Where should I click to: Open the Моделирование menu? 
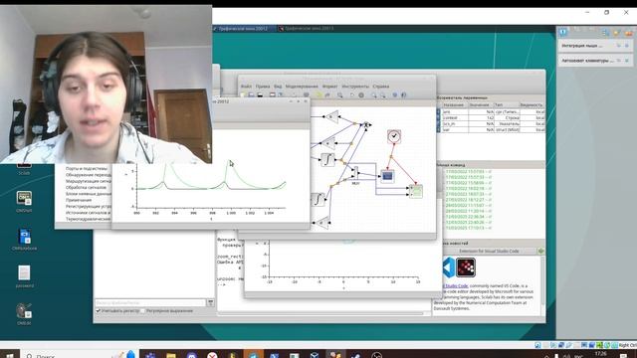pos(302,87)
